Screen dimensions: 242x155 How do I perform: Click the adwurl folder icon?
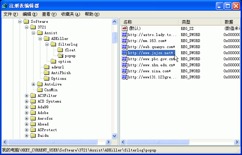[47, 67]
